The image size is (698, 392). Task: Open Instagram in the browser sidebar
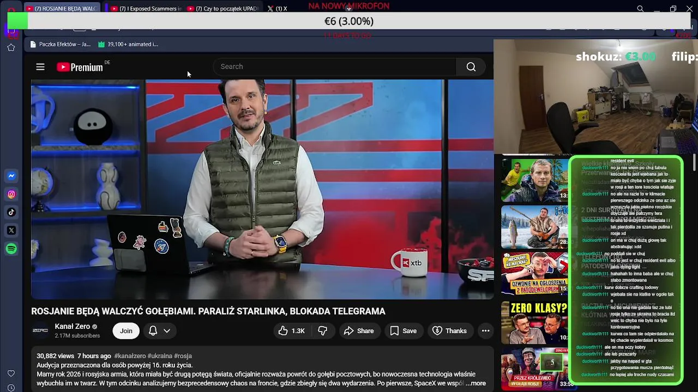(x=11, y=194)
